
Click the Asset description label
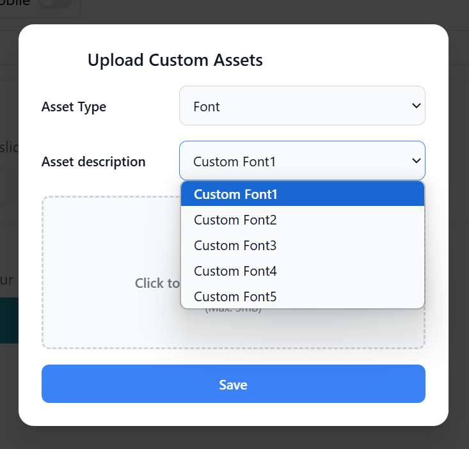pos(93,162)
